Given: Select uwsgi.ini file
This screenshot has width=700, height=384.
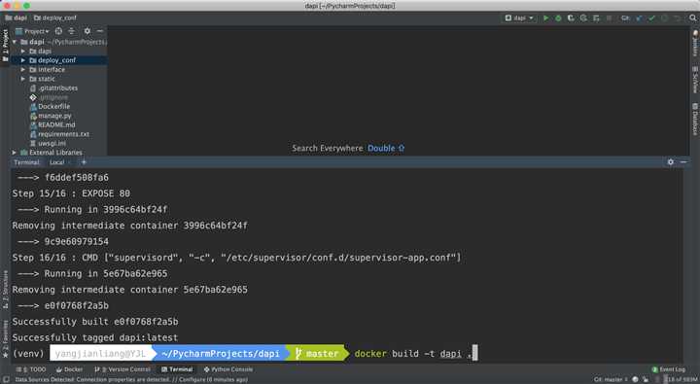Looking at the screenshot, I should coord(48,143).
